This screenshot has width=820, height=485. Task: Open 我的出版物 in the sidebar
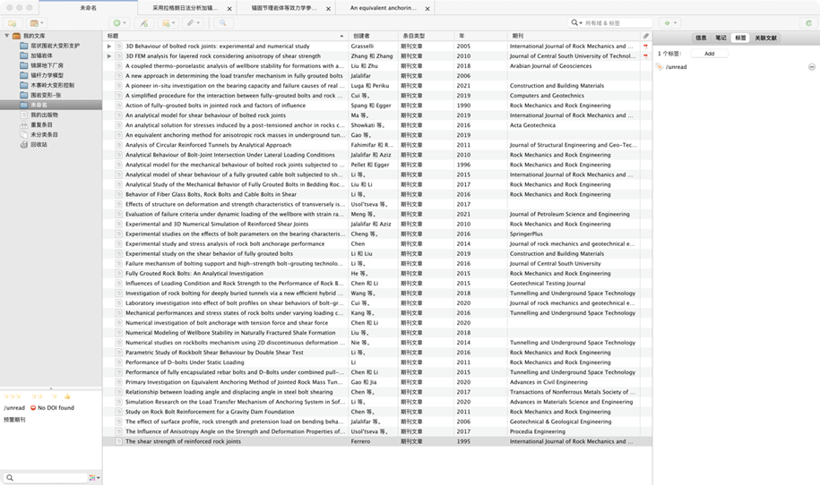(x=44, y=115)
